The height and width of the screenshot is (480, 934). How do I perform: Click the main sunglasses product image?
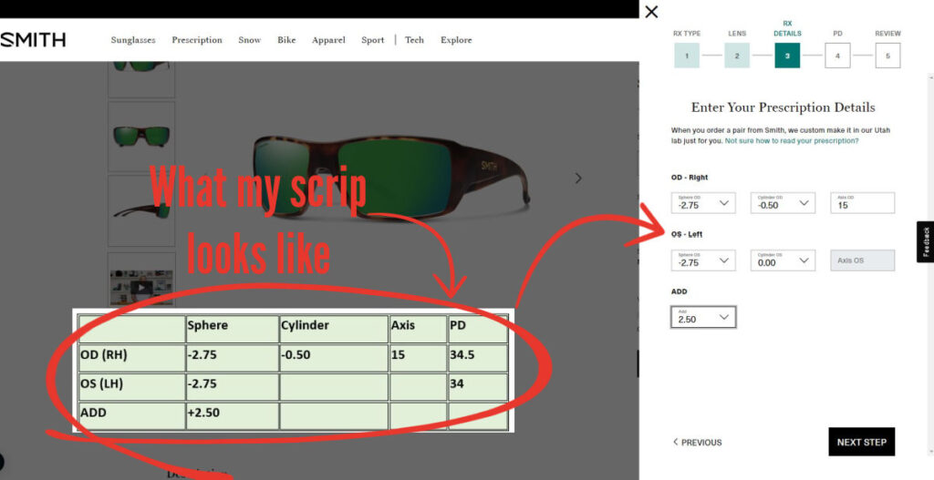(x=392, y=177)
